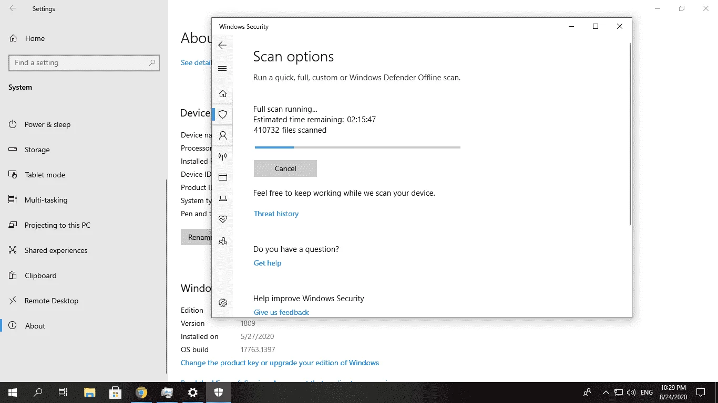Open taskbar search magnifier
This screenshot has width=718, height=403.
point(38,393)
